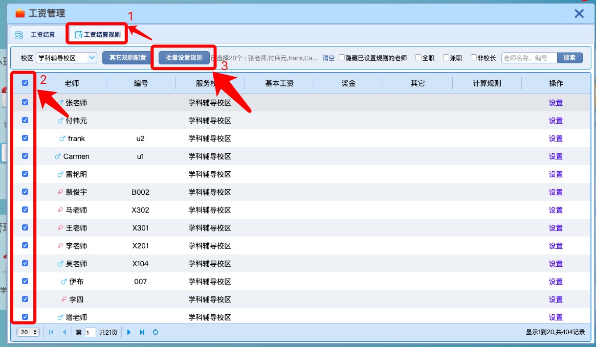Click the 奖金 column header
The height and width of the screenshot is (347, 596).
point(348,83)
